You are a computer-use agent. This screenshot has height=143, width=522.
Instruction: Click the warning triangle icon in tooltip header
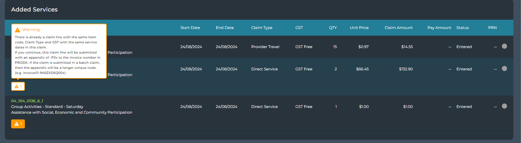pyautogui.click(x=18, y=30)
